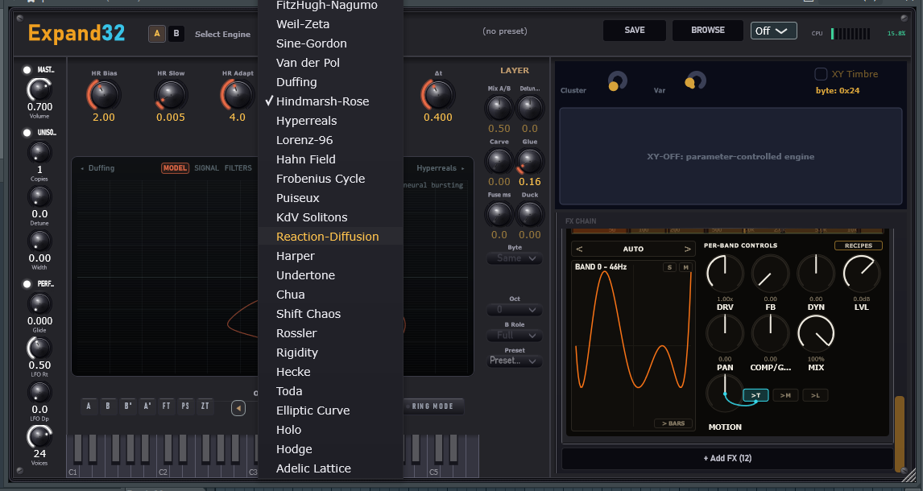
Task: Click the PAN per-band knob
Action: tap(725, 333)
